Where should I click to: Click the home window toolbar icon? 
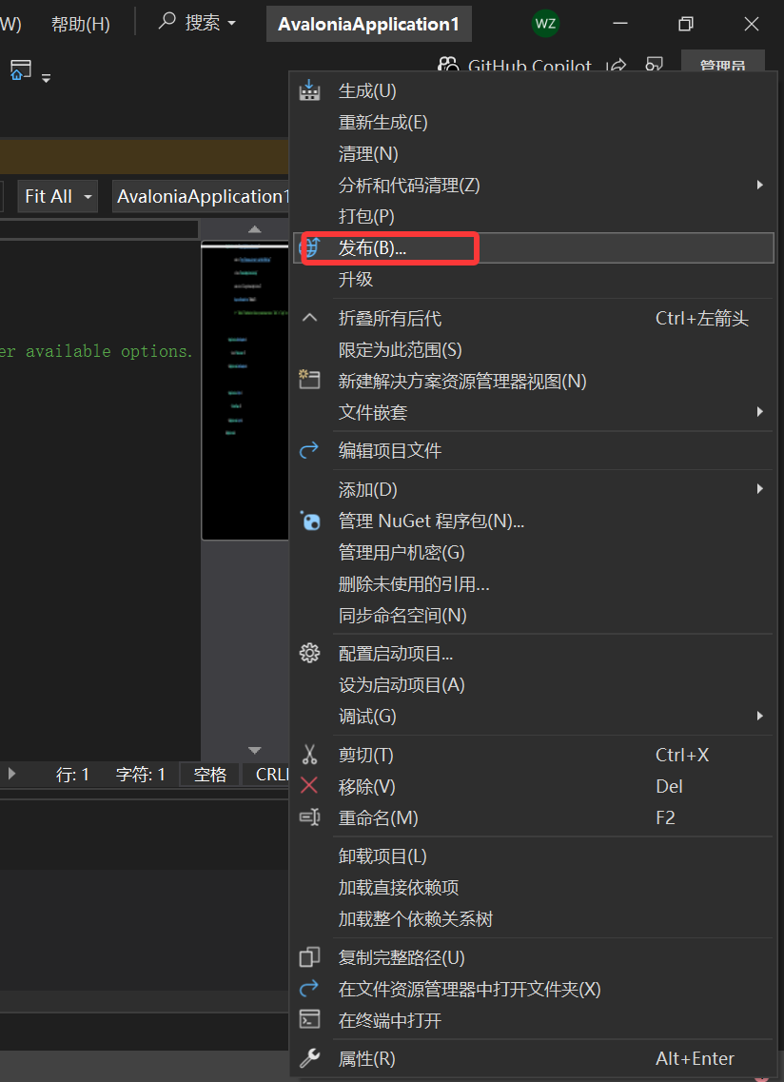click(x=21, y=69)
